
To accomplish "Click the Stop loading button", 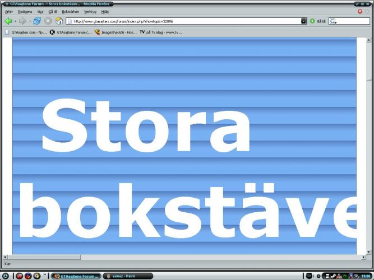I will click(x=48, y=21).
